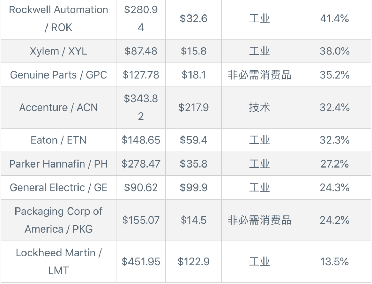Select the 技术 sector cell

click(x=260, y=107)
